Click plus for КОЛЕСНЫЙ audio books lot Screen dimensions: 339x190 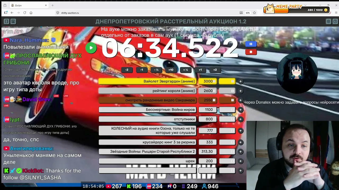[240, 131]
